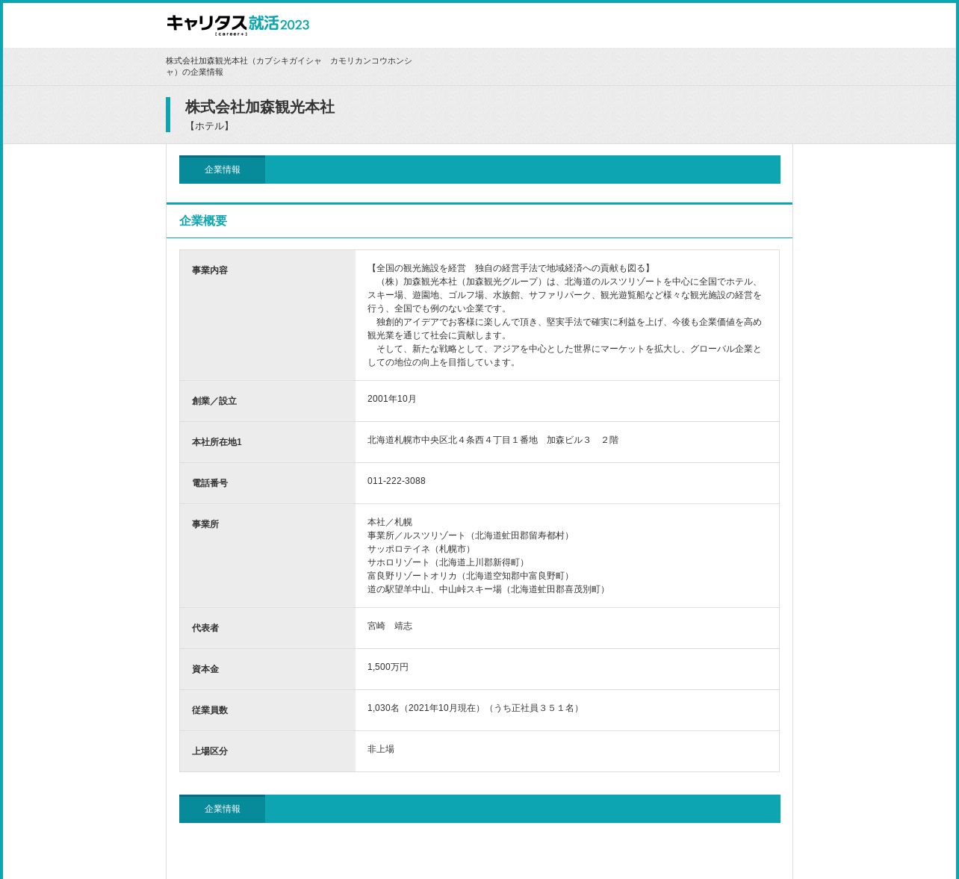Click the 【ホテル】 industry label
Screen dimensions: 959x879
click(x=209, y=126)
